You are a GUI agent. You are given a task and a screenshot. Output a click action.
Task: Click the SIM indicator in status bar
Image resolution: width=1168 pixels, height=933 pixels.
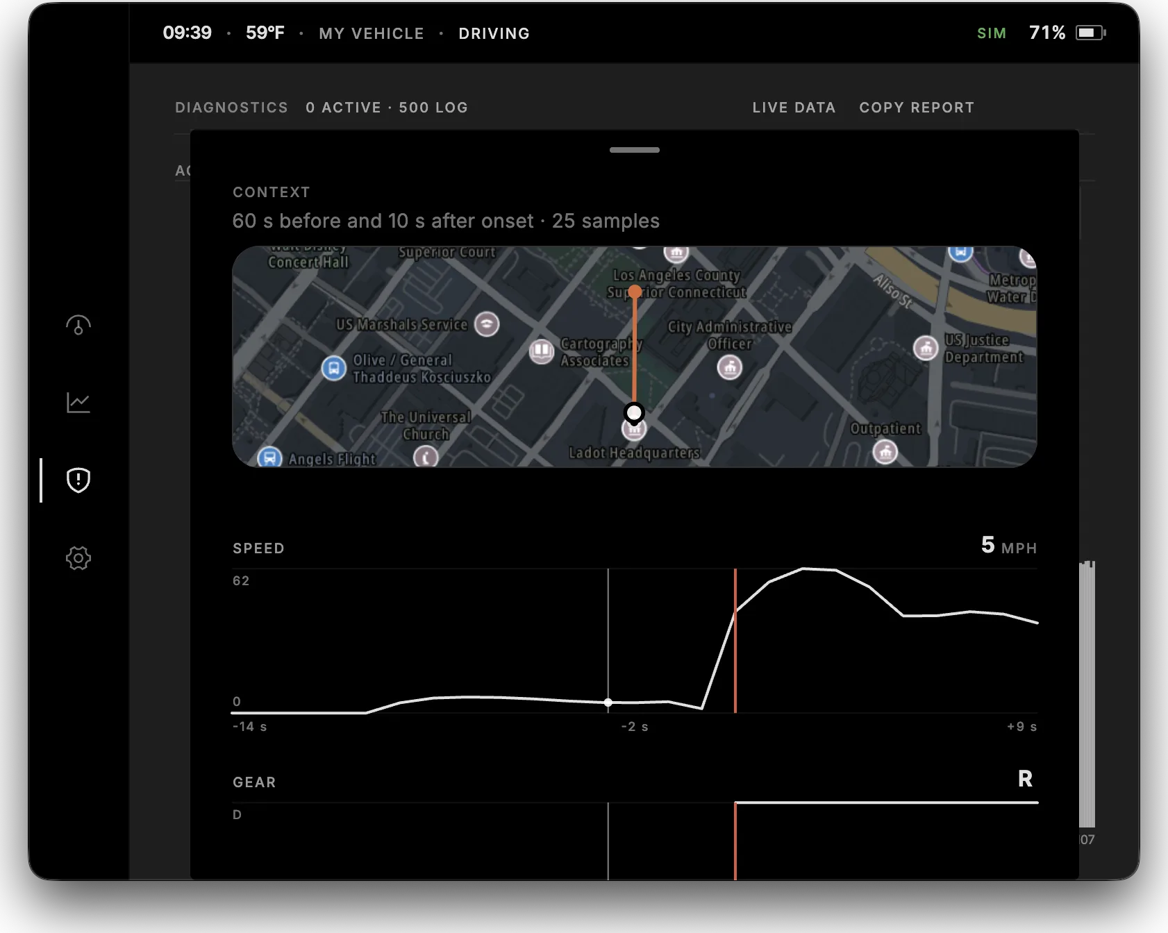coord(992,33)
